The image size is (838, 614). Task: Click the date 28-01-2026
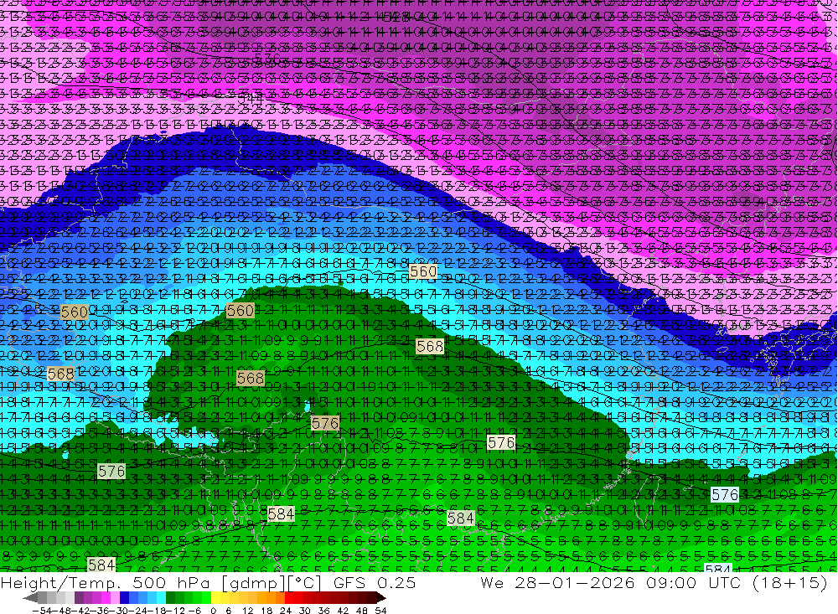coord(575,582)
